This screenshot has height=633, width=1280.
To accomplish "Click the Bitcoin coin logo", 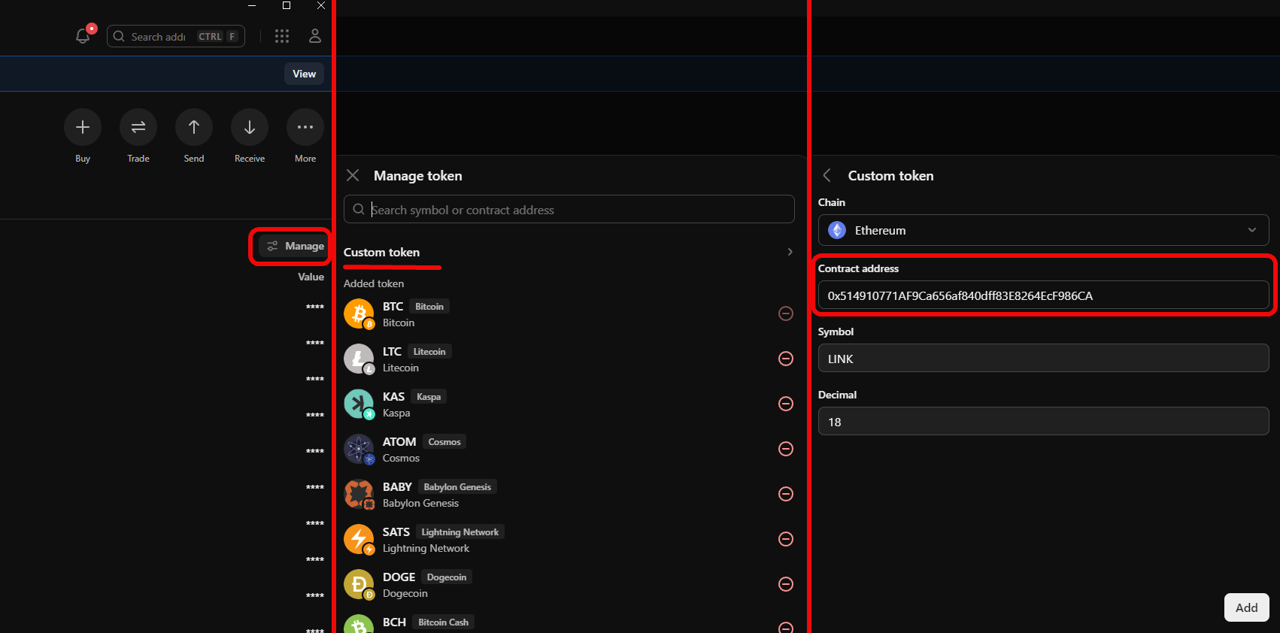I will (359, 313).
